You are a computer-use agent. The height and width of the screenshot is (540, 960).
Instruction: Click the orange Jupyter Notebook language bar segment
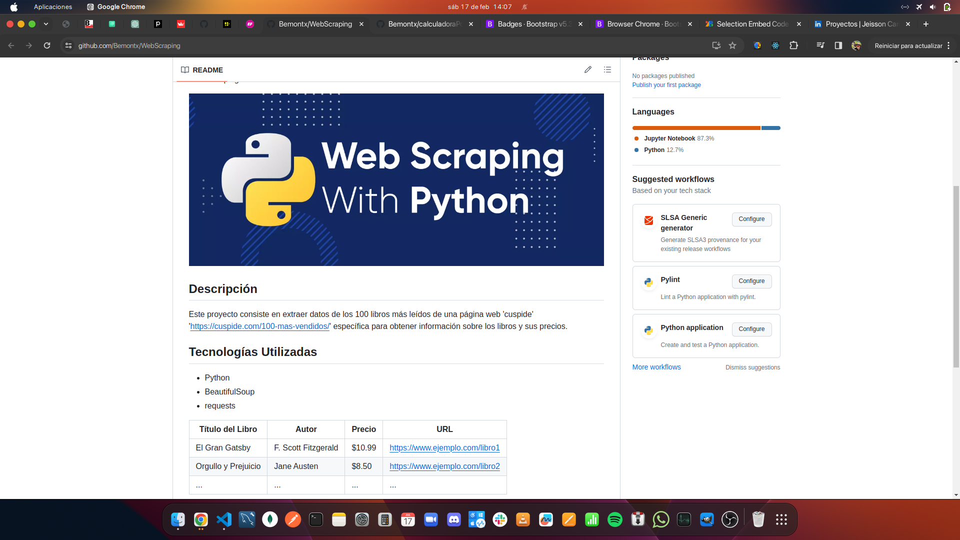tap(696, 128)
